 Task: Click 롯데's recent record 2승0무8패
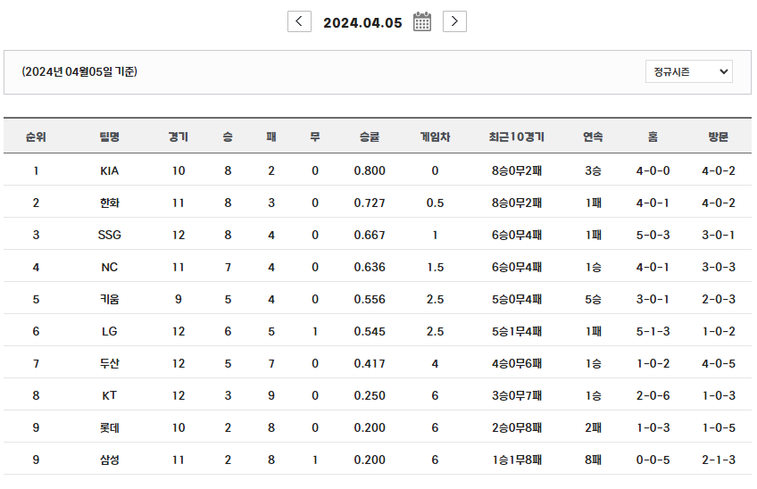pyautogui.click(x=517, y=427)
